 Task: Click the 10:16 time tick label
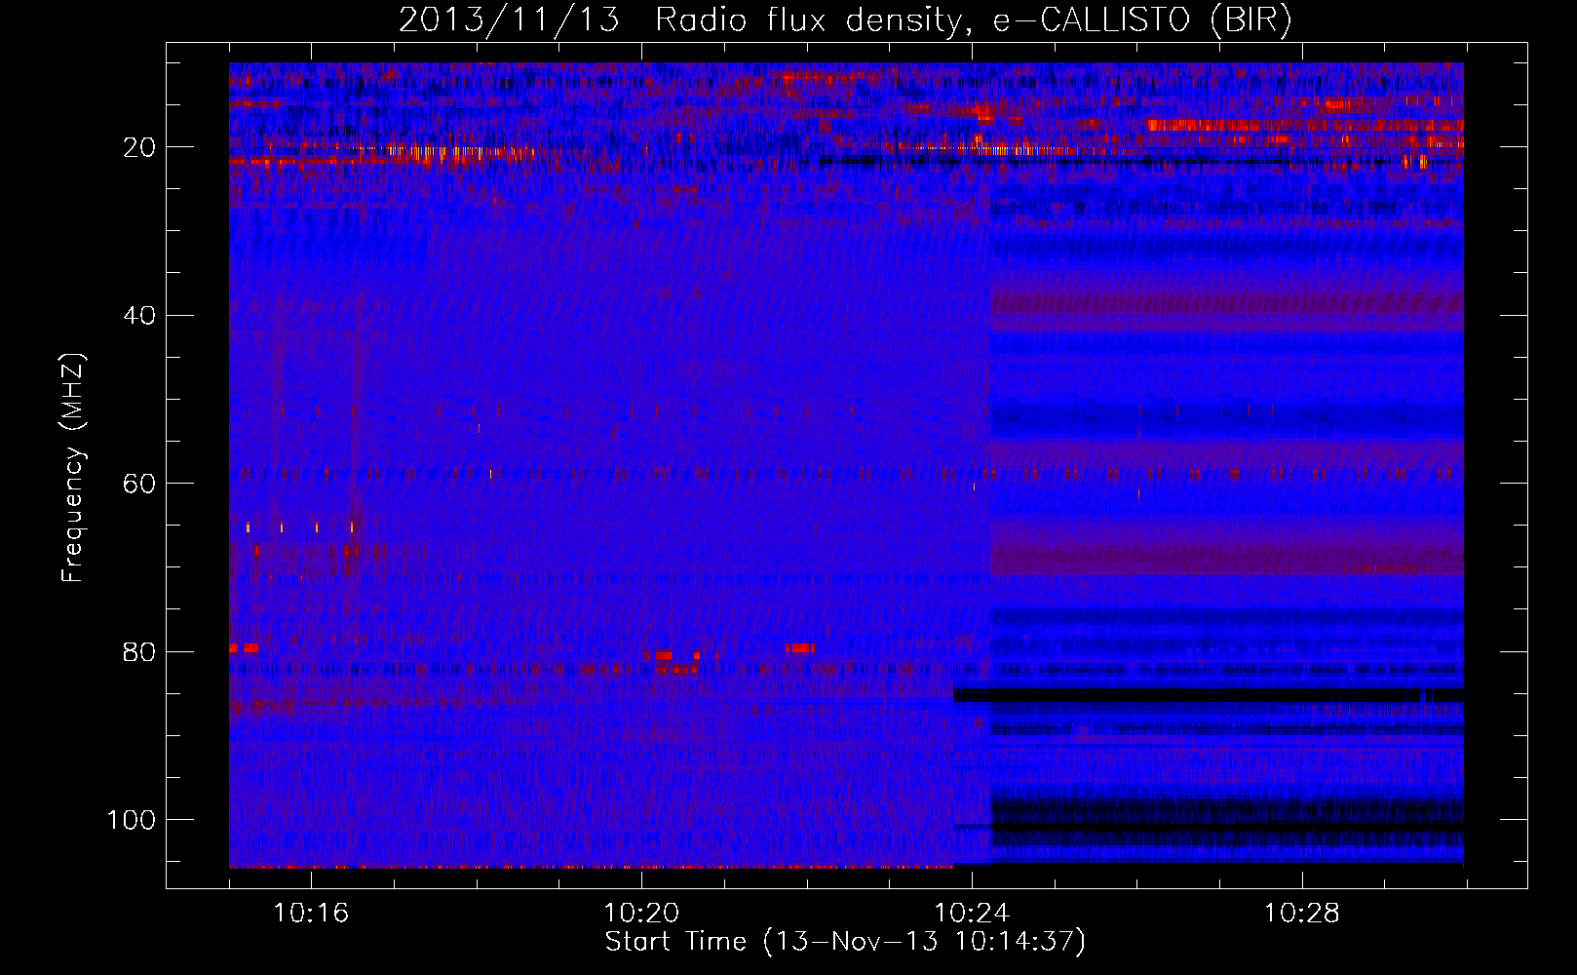pos(311,914)
